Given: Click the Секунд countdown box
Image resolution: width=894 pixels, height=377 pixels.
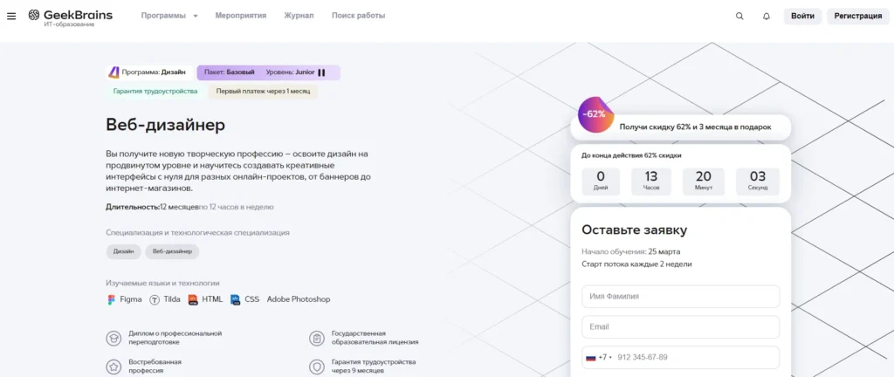Looking at the screenshot, I should [758, 182].
